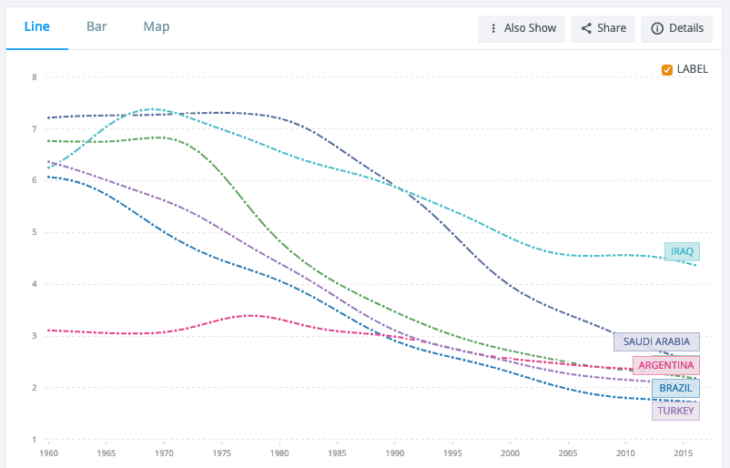The height and width of the screenshot is (468, 730).
Task: Open the Also Show dropdown
Action: (x=522, y=28)
